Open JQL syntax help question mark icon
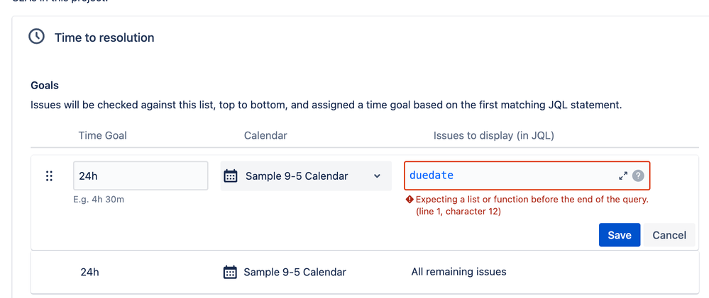This screenshot has height=298, width=709. coord(638,176)
